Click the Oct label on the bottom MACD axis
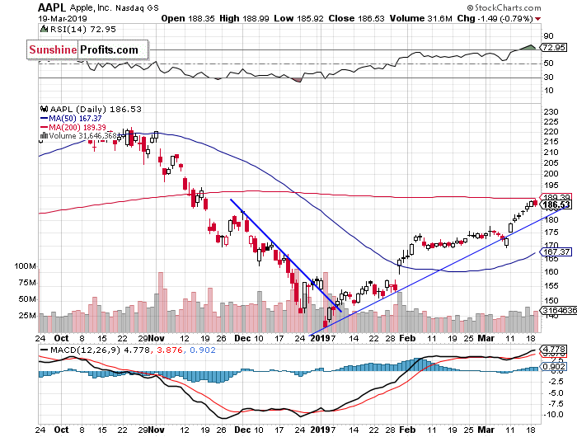 click(x=61, y=430)
